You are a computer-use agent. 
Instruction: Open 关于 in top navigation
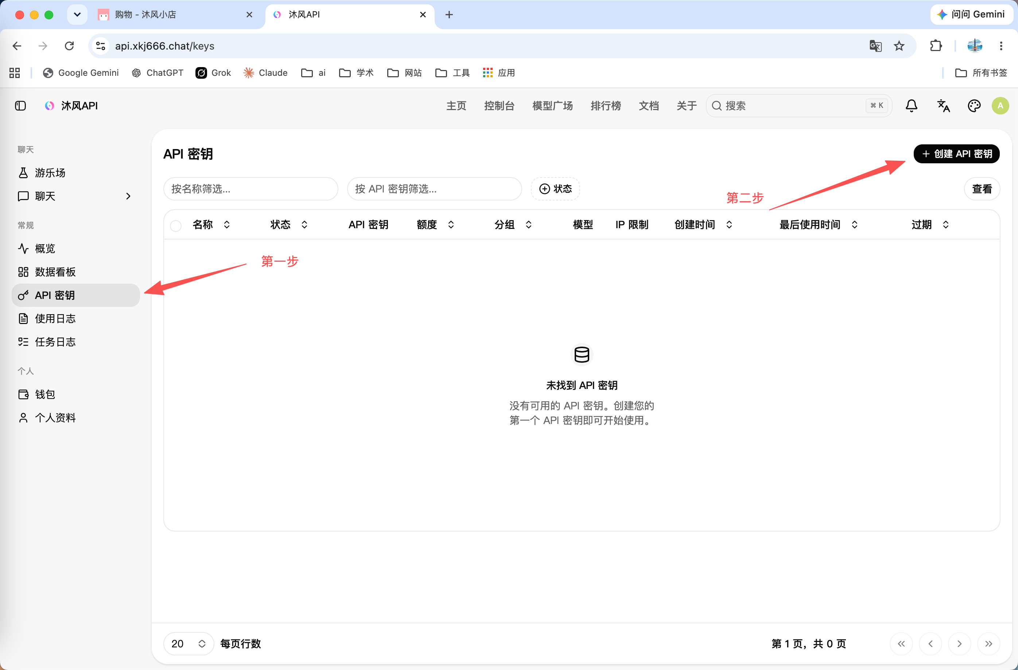tap(687, 106)
